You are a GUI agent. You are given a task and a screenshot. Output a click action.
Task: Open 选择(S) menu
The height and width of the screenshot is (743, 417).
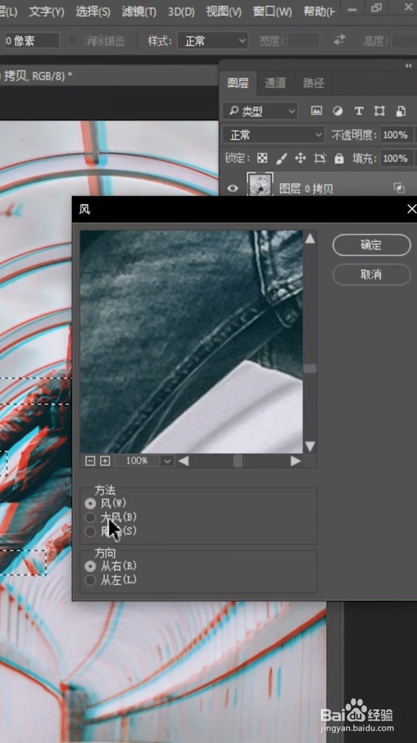click(93, 11)
